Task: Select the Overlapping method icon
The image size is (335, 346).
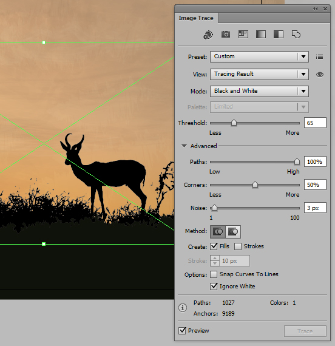Action: coord(233,232)
